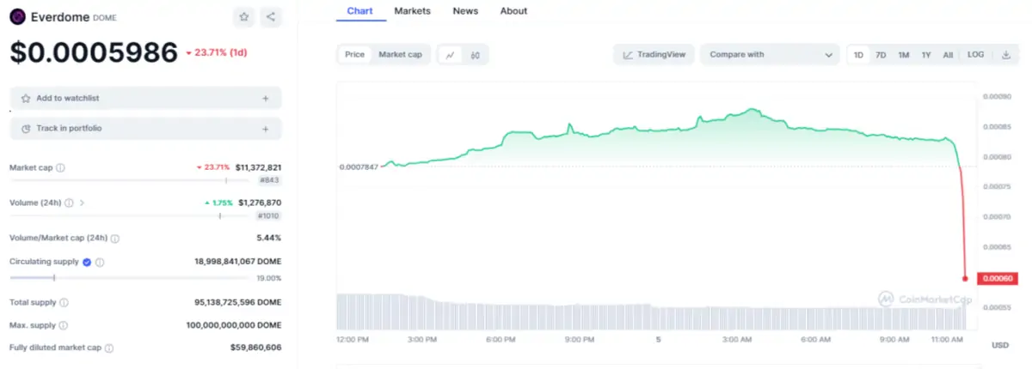Click the verified supply badge

[x=87, y=262]
